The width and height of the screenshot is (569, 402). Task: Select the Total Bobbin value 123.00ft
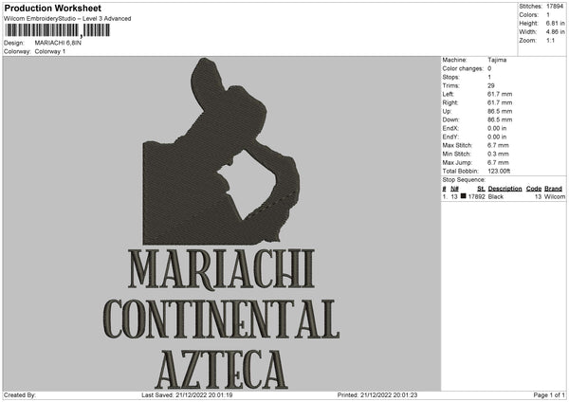pyautogui.click(x=499, y=172)
